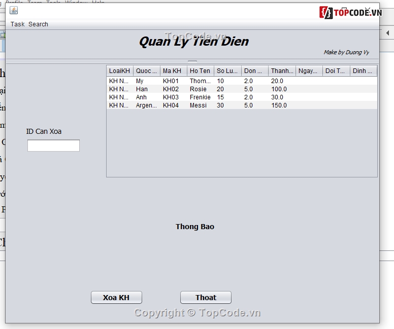Sort by LoaiKH column header
The width and height of the screenshot is (394, 329).
coord(120,71)
